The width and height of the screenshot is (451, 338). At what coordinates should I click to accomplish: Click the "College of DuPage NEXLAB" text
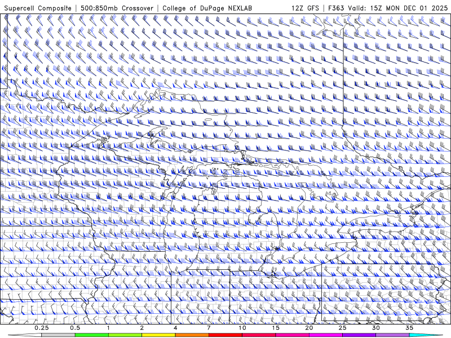pyautogui.click(x=207, y=8)
